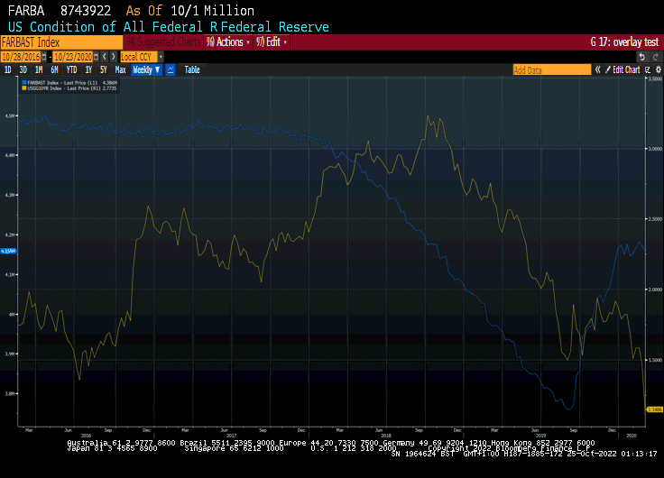Click yellow USGG10YR Index legend swatch
This screenshot has width=664, height=478.
tap(24, 88)
